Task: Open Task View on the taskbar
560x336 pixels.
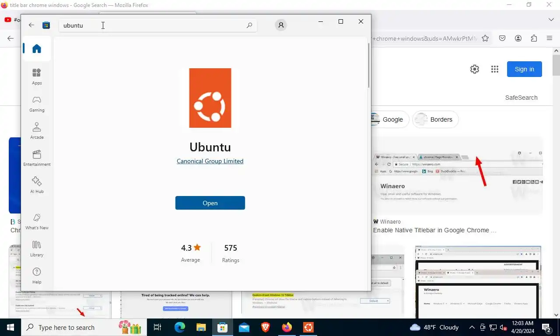Action: pyautogui.click(x=157, y=327)
